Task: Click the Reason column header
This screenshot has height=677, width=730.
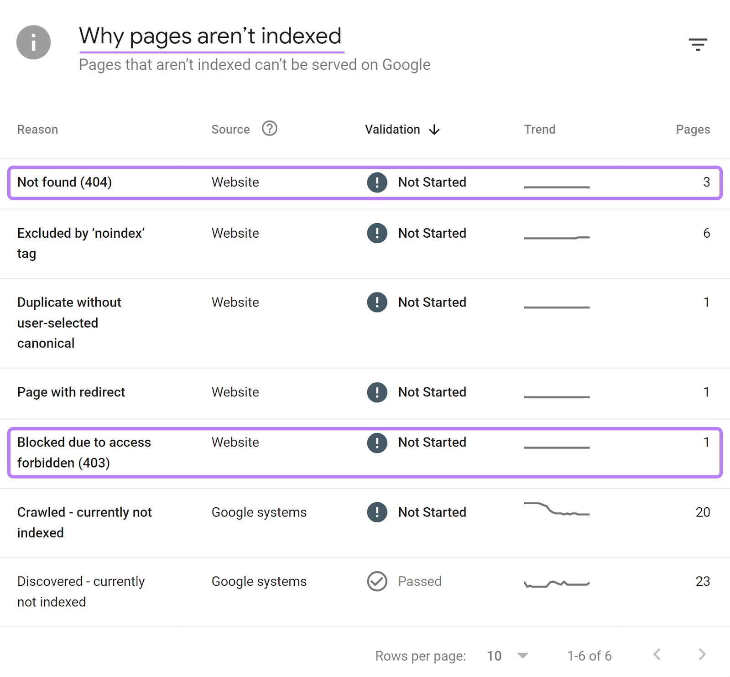Action: (37, 130)
